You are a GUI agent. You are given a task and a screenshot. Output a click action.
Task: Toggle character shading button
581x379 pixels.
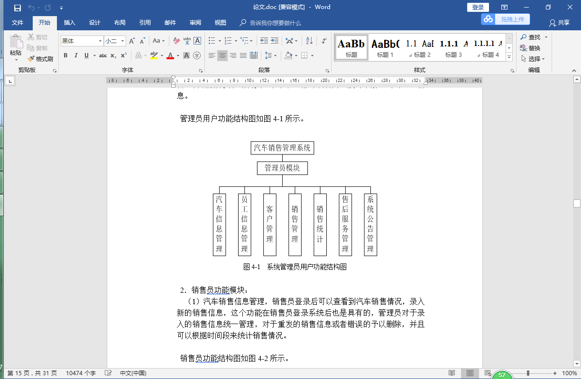tap(186, 55)
